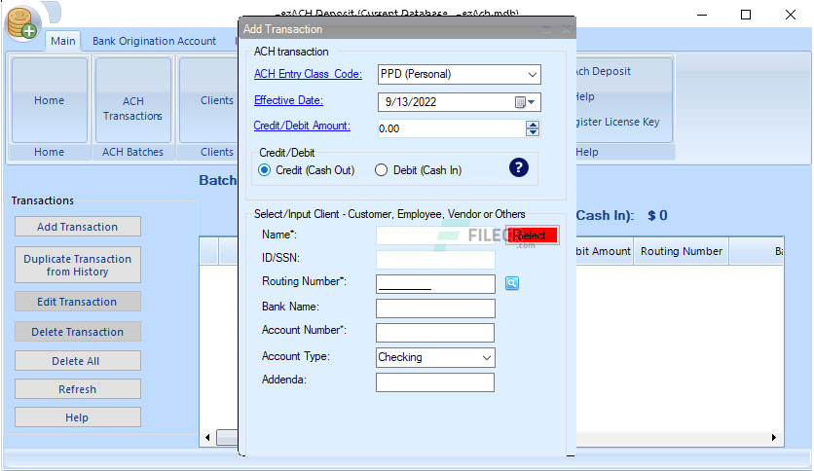Click the Delete All button

pos(77,361)
